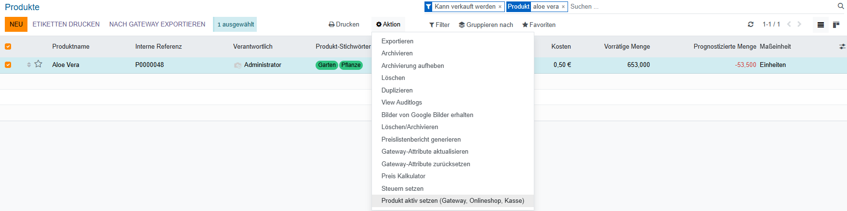The width and height of the screenshot is (847, 211).
Task: Click the NEU button
Action: (16, 25)
